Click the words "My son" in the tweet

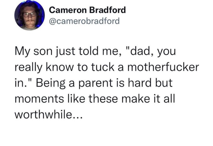tap(33, 52)
